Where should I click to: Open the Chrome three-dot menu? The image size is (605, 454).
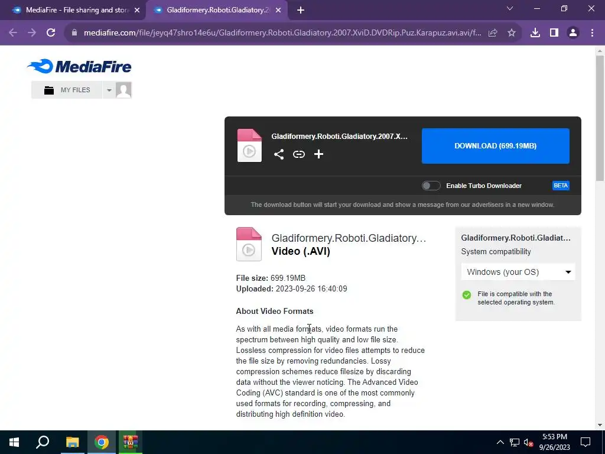point(592,33)
